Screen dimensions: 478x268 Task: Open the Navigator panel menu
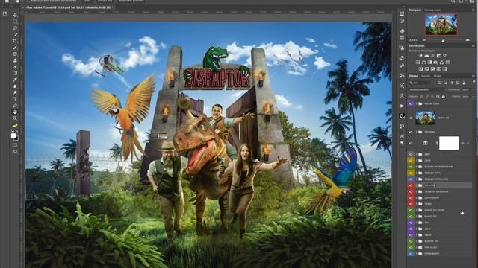click(x=474, y=10)
